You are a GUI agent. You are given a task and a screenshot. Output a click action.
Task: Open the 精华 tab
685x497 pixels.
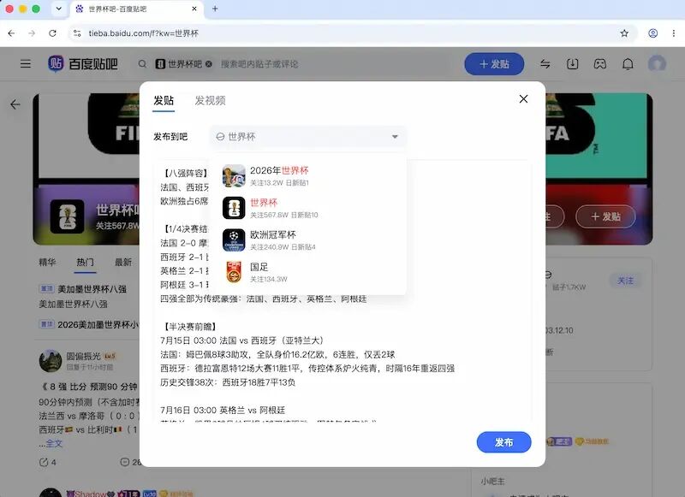tap(47, 263)
